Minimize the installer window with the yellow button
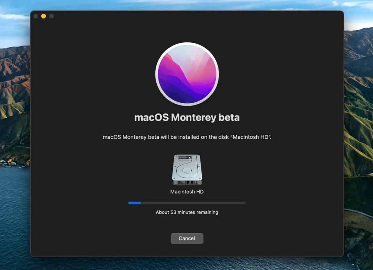This screenshot has height=270, width=373. coord(44,16)
